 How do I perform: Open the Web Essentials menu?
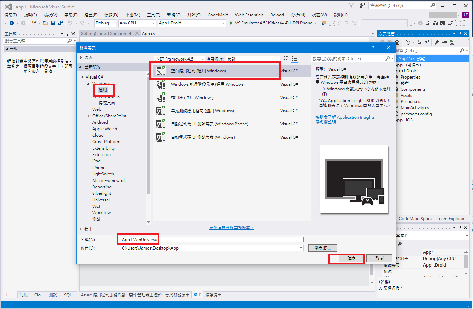249,15
